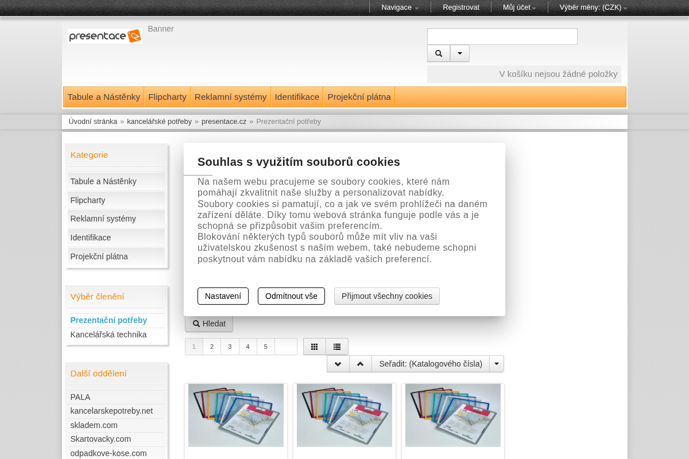Go to page 3

coord(230,347)
